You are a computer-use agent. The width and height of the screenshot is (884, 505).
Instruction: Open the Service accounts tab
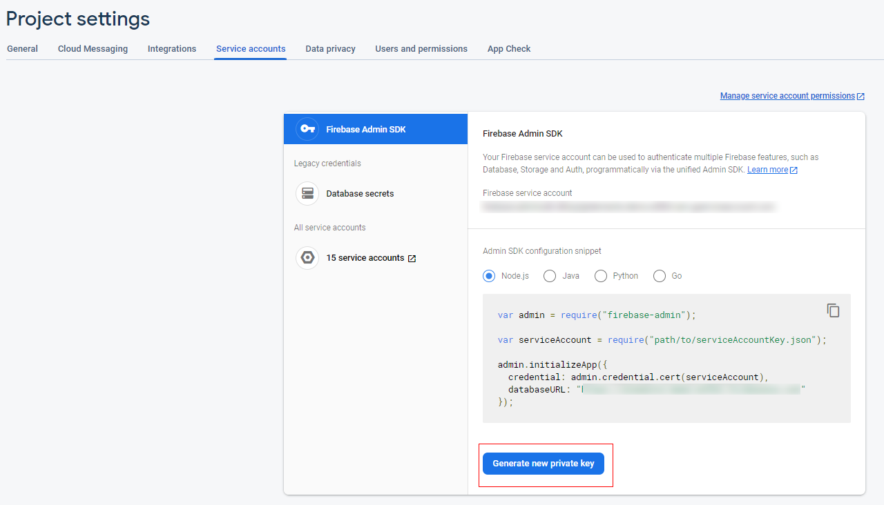(251, 49)
